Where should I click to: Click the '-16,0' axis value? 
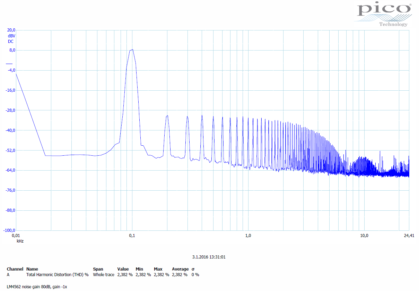(10, 90)
